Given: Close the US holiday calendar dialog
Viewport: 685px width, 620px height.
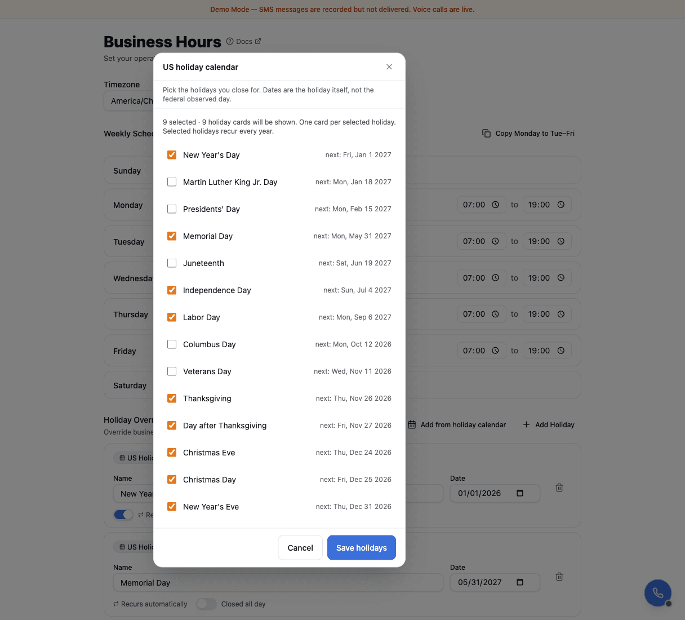Looking at the screenshot, I should click(389, 67).
